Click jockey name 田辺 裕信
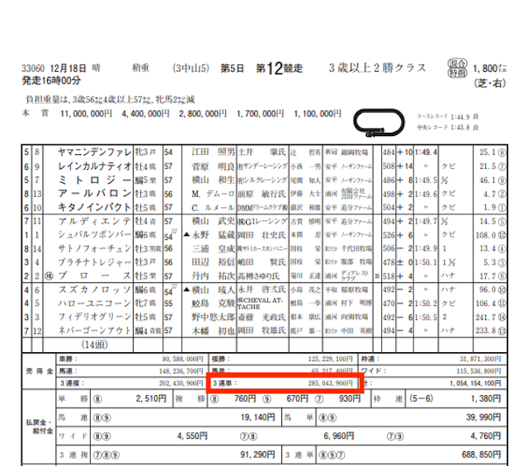The height and width of the screenshot is (466, 528). tap(213, 262)
